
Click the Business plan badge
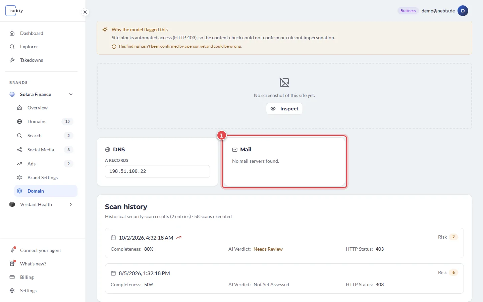[408, 11]
